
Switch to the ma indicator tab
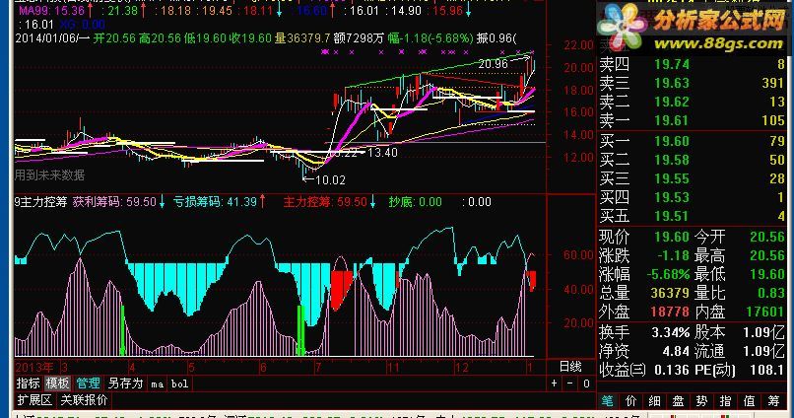pyautogui.click(x=157, y=384)
